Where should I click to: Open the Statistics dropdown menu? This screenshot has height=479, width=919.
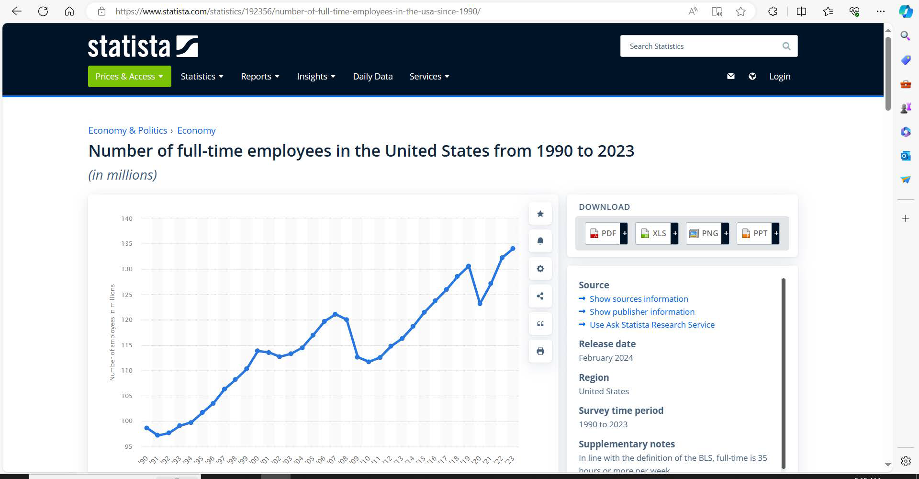point(202,77)
